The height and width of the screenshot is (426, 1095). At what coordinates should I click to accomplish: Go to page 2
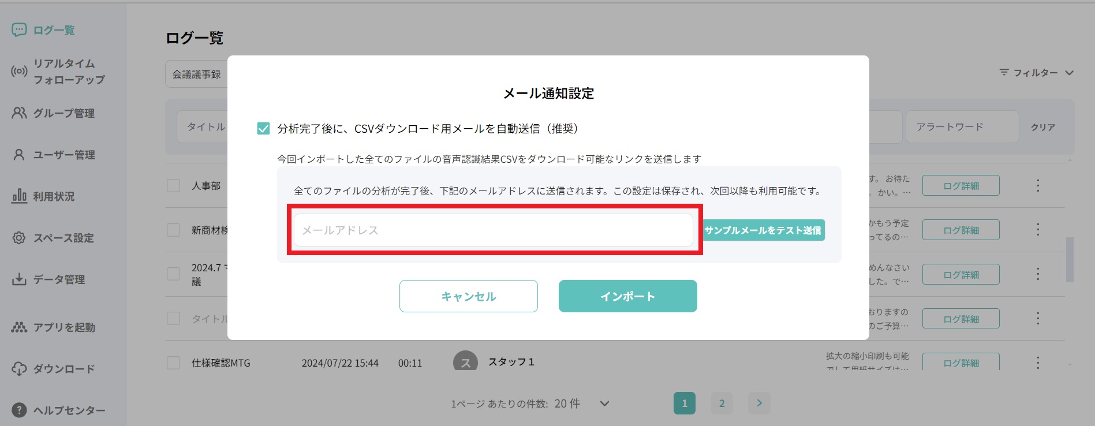722,403
